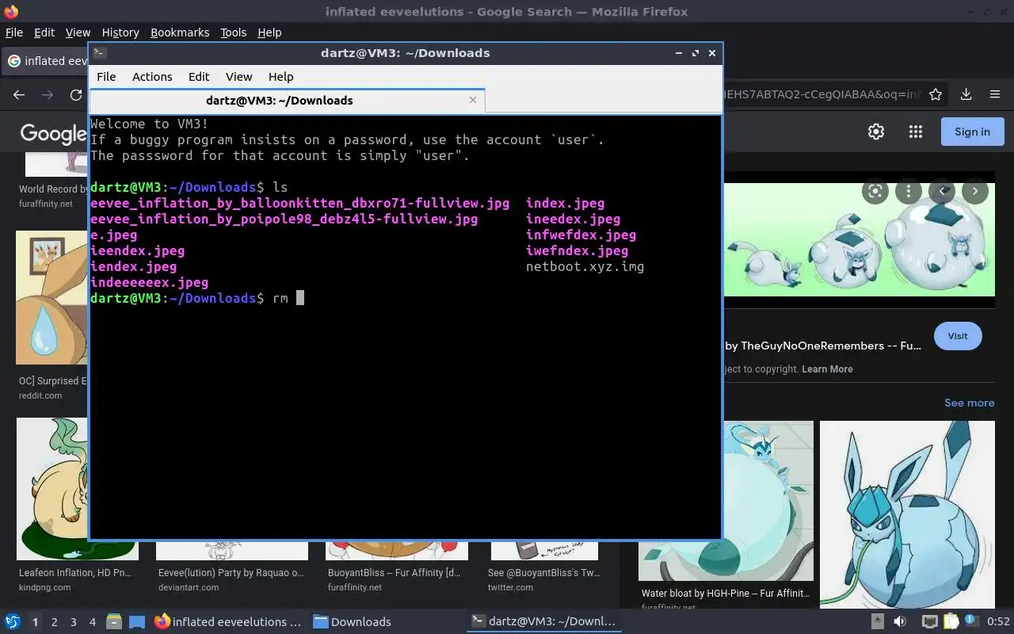This screenshot has height=634, width=1014.
Task: Open Firefox File menu
Action: click(x=14, y=32)
